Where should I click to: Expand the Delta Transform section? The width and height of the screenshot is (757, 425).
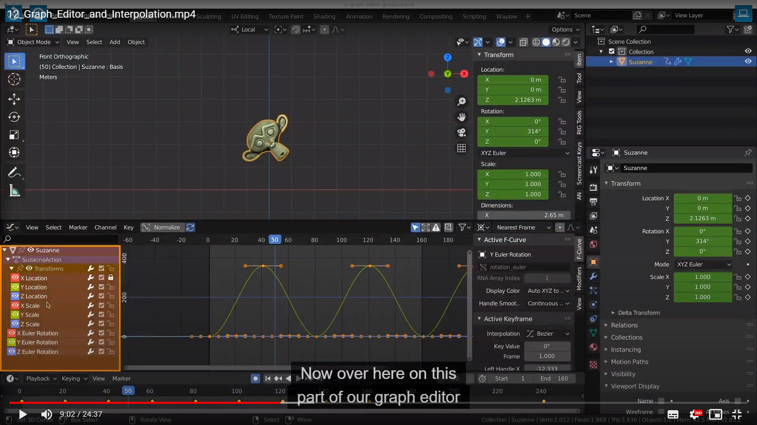tap(638, 313)
